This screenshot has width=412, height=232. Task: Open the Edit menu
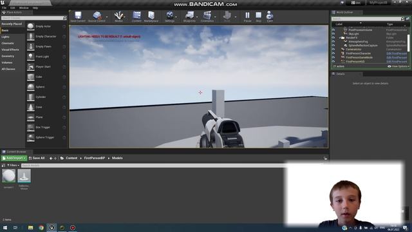(13, 8)
